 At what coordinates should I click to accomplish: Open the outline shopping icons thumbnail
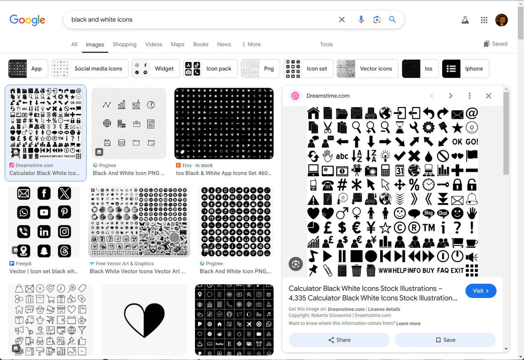click(x=51, y=320)
